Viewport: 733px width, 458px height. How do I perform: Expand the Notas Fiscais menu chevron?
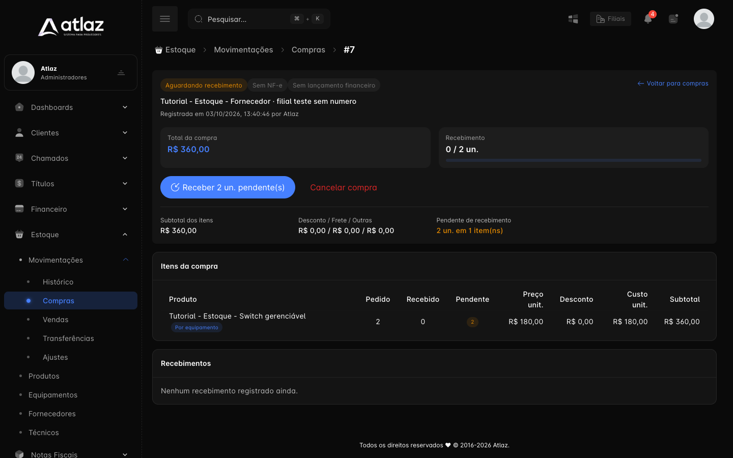(125, 454)
